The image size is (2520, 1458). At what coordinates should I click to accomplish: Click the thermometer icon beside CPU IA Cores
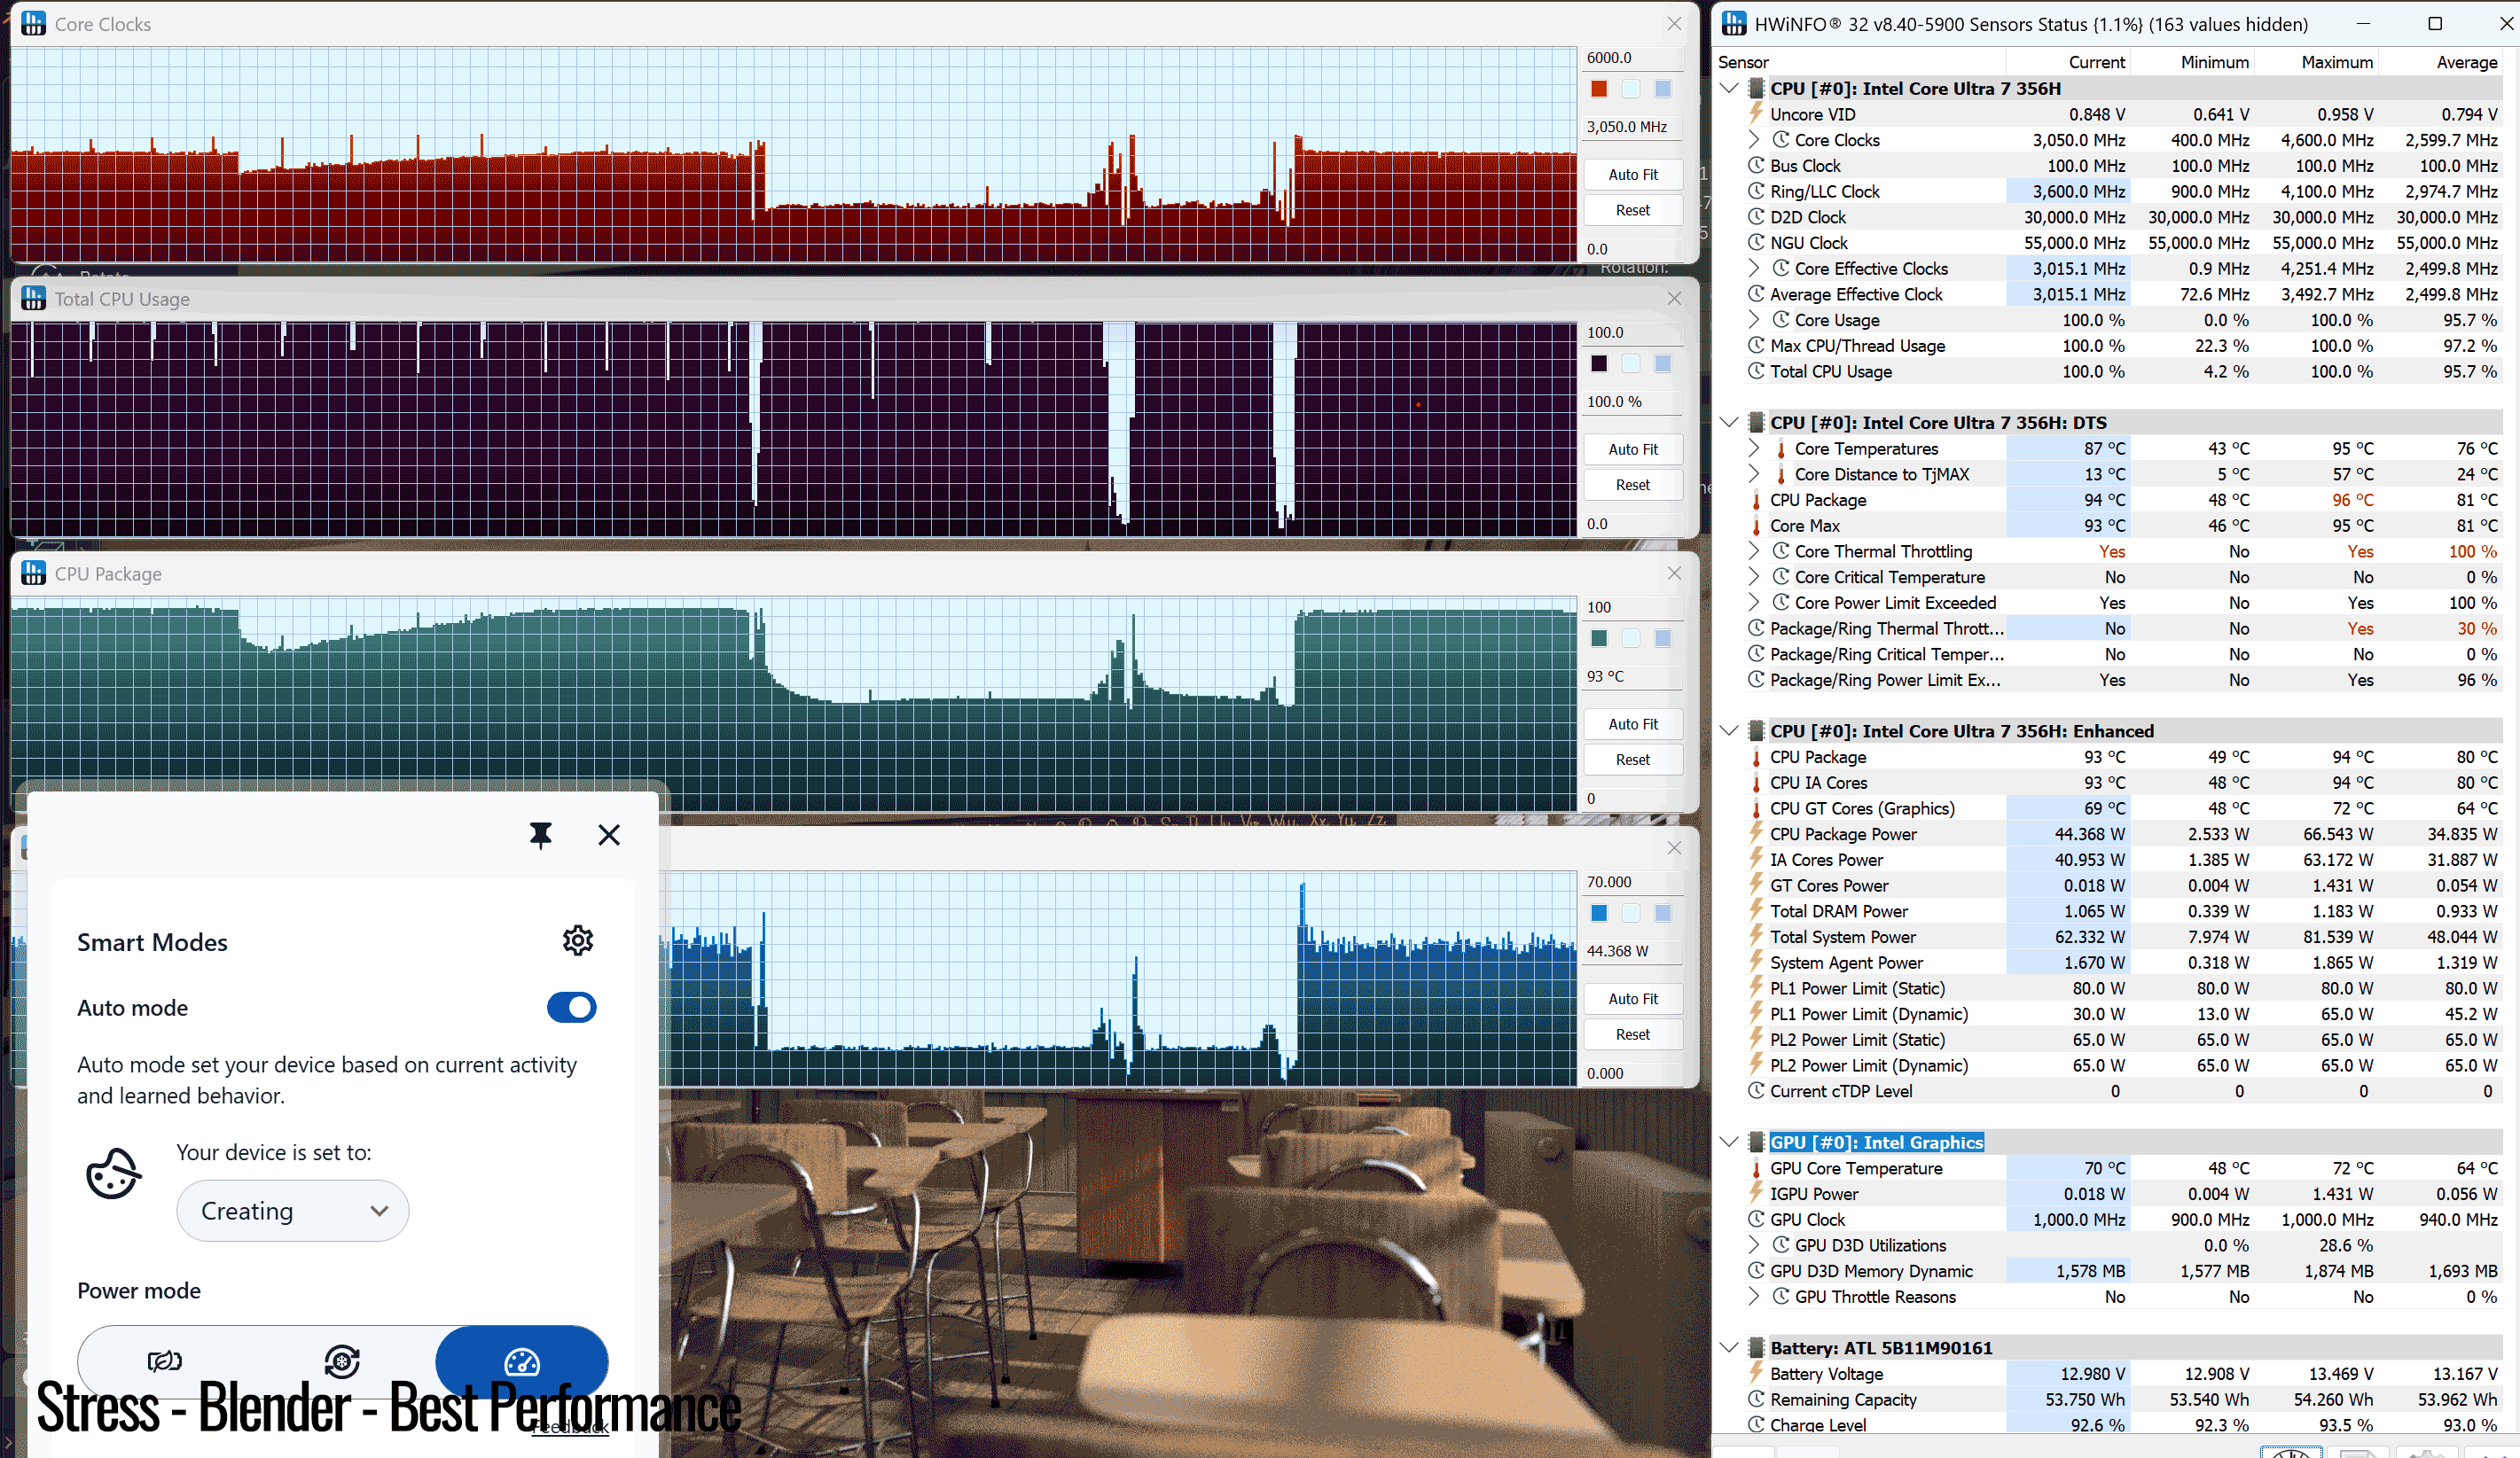(1756, 783)
